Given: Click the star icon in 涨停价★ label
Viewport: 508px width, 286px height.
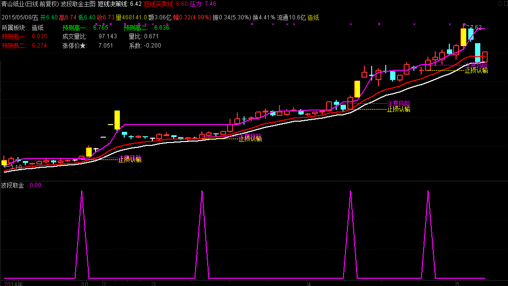Looking at the screenshot, I should (83, 46).
